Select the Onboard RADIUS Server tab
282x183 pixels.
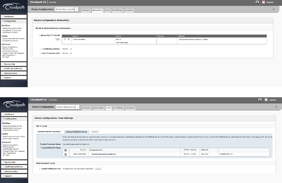(76, 132)
